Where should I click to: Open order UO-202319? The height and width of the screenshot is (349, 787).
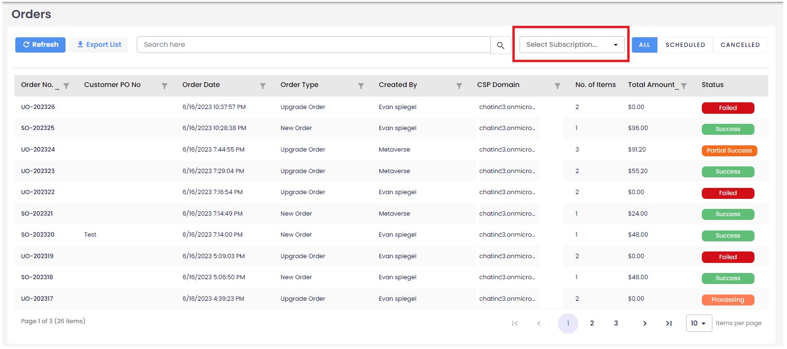pos(37,256)
